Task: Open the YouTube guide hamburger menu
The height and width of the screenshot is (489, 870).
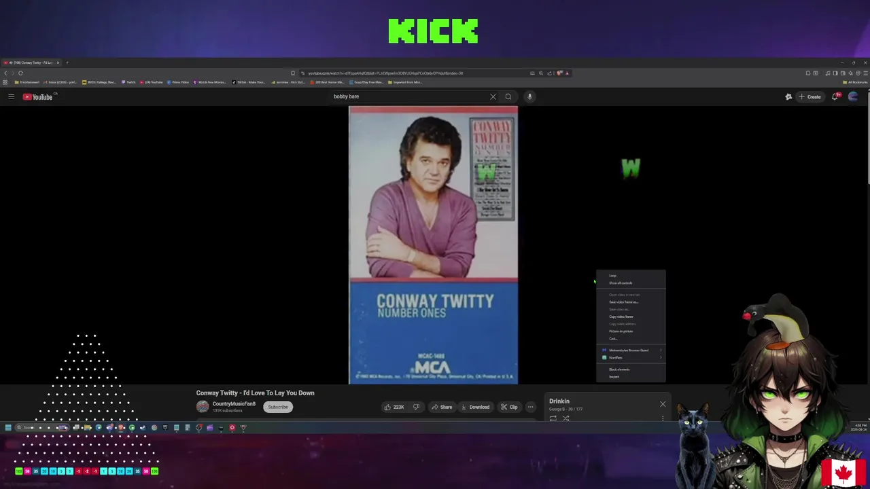Action: (11, 96)
